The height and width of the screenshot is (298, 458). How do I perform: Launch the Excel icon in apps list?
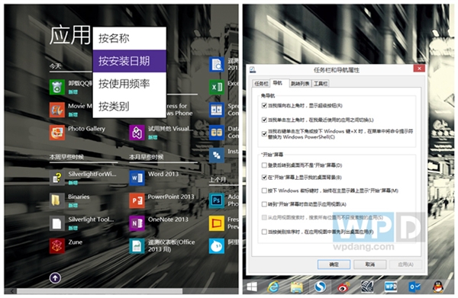[x=217, y=87]
